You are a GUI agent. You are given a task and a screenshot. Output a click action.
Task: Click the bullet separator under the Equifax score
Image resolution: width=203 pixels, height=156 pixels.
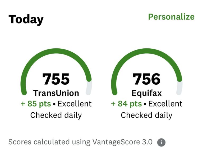(145, 104)
